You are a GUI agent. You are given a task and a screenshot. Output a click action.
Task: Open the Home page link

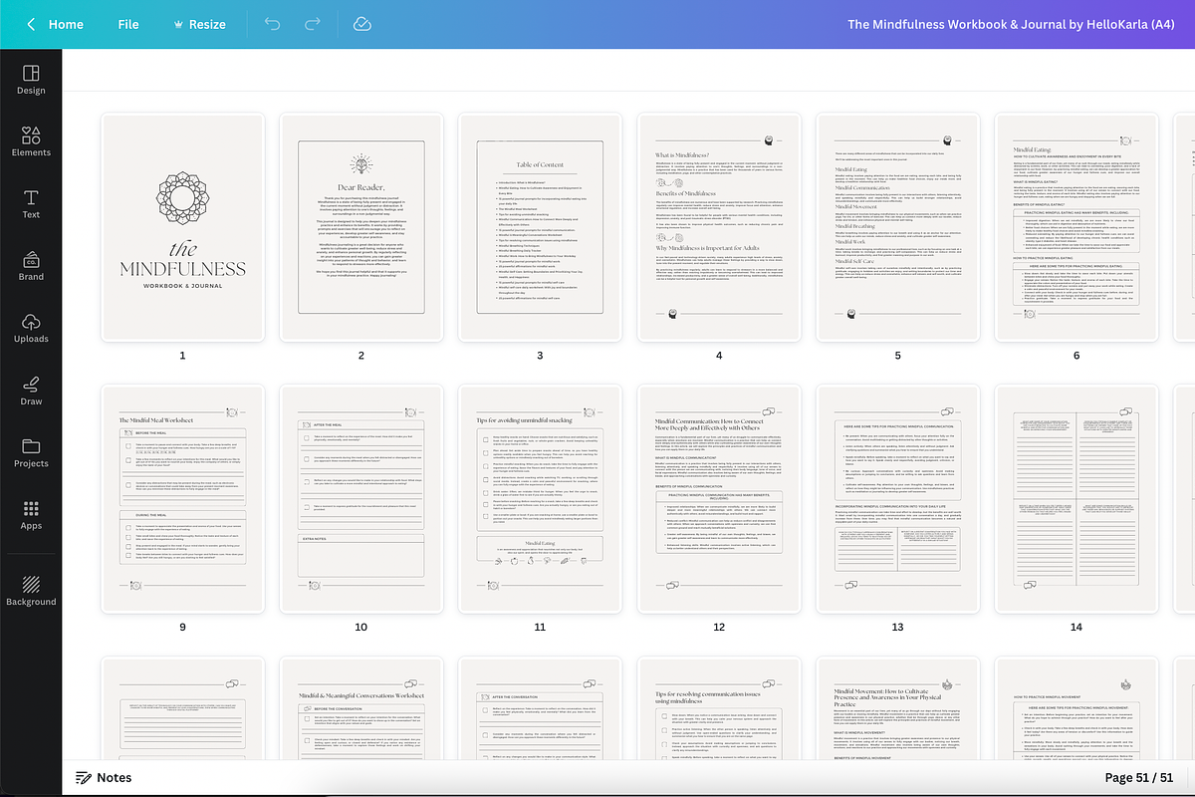click(66, 24)
